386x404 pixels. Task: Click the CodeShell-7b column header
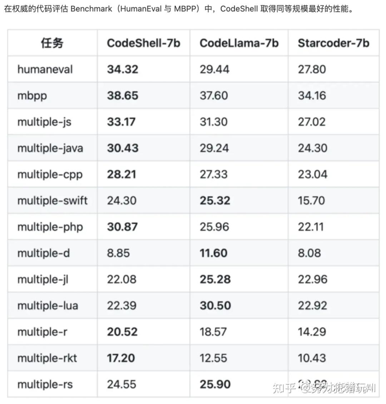point(143,43)
